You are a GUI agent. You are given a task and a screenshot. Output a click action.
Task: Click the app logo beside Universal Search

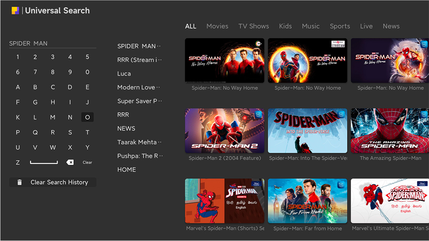(x=16, y=10)
